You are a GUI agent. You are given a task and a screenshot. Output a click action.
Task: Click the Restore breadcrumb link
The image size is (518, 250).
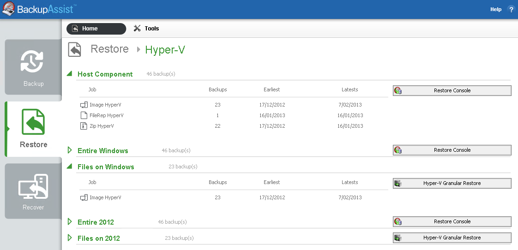110,49
